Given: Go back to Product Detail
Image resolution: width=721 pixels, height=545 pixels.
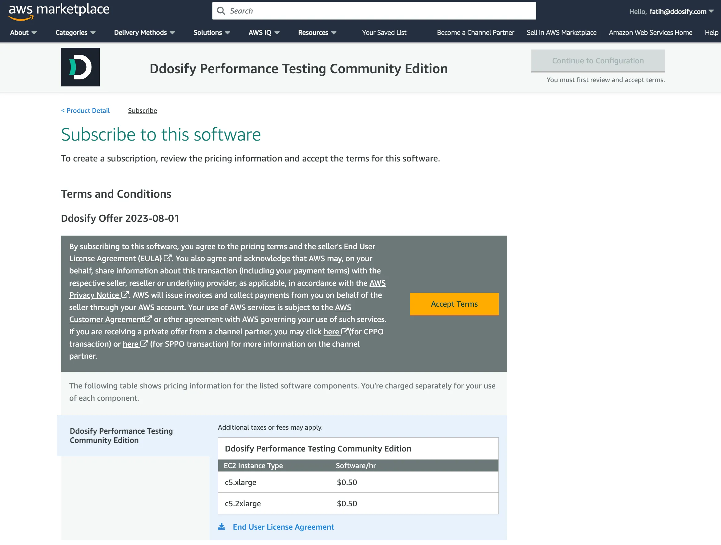Looking at the screenshot, I should (85, 111).
